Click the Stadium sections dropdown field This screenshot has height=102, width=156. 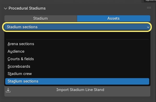click(x=77, y=27)
